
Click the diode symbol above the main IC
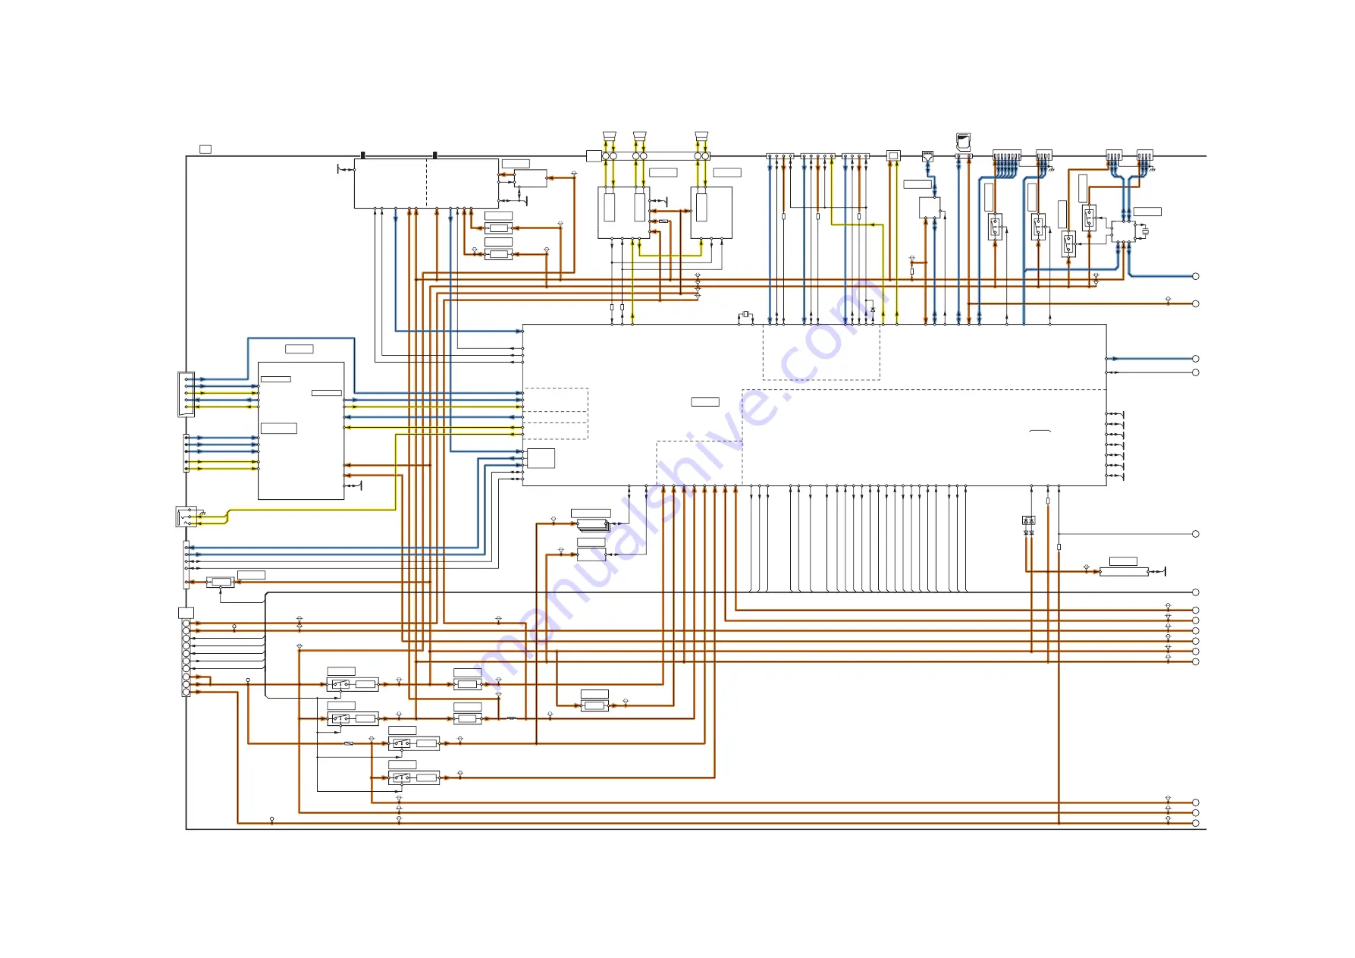873,309
